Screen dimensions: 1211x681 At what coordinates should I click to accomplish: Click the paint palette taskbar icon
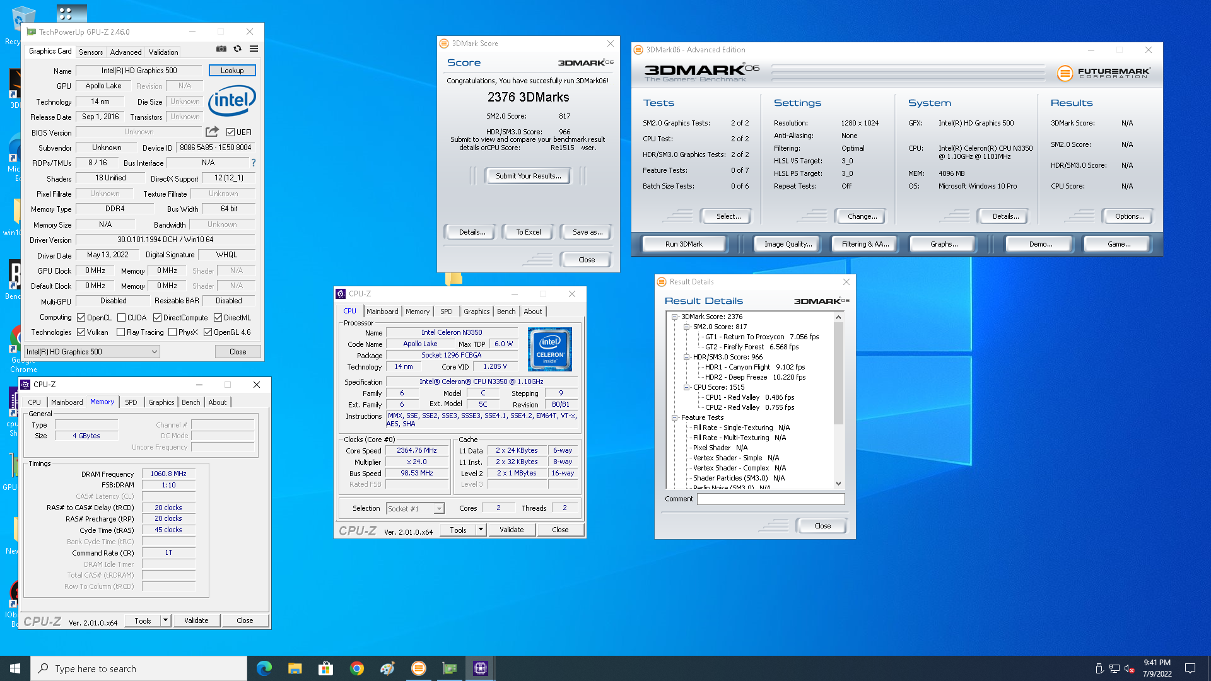tap(388, 668)
